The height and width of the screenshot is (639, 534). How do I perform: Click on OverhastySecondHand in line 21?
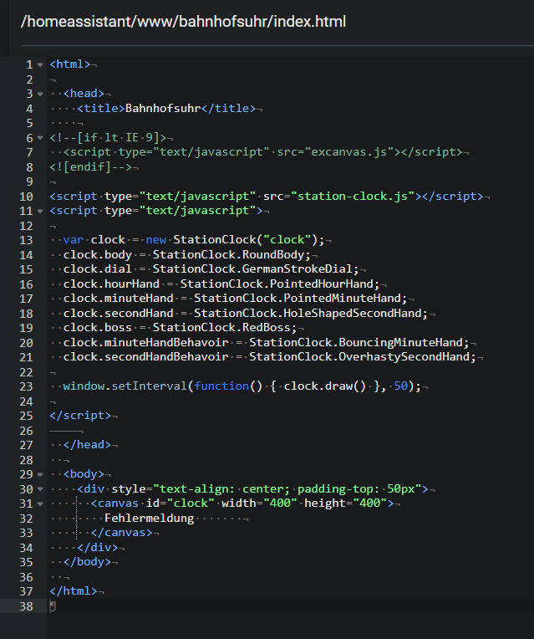click(407, 357)
